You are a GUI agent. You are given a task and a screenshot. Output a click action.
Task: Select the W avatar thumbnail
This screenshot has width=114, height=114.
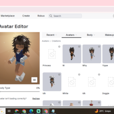pos(72,54)
